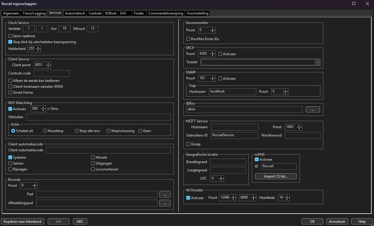This screenshot has width=374, height=226.
Task: Enable the Semi-realtime checkbox
Action: (10, 36)
